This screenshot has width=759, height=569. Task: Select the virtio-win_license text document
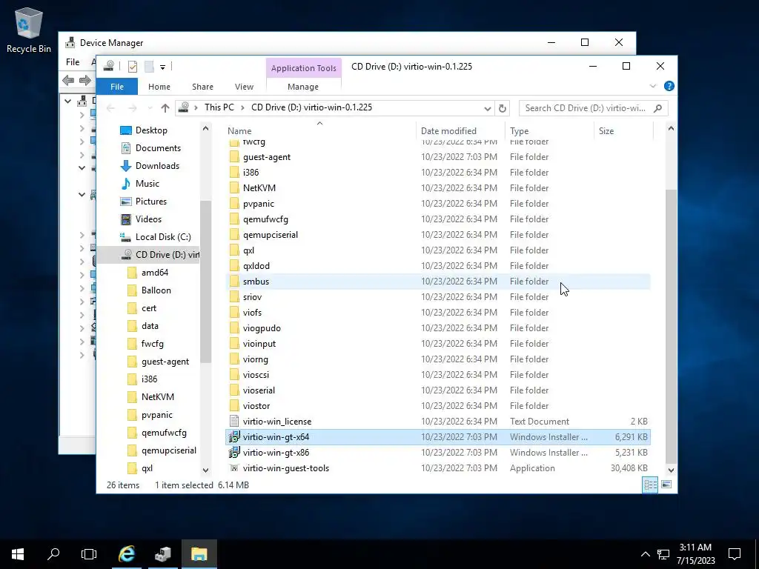[x=277, y=422]
